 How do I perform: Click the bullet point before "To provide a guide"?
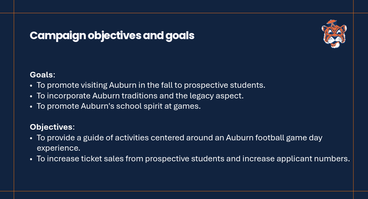click(32, 138)
